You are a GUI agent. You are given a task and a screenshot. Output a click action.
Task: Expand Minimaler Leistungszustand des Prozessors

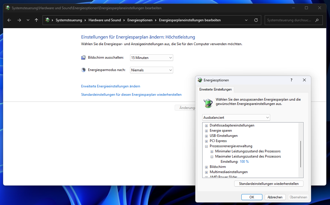point(212,152)
